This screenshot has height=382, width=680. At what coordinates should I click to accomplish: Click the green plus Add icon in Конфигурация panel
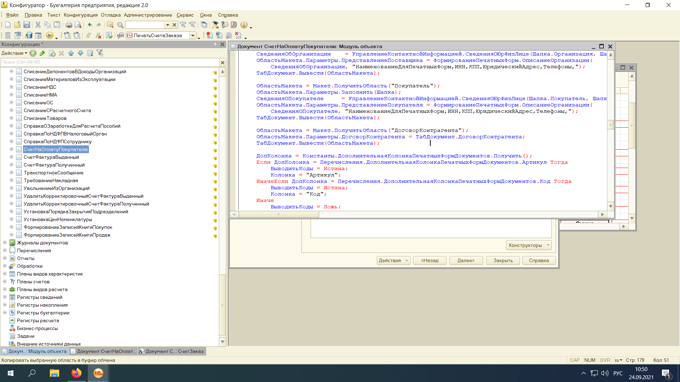click(x=33, y=53)
